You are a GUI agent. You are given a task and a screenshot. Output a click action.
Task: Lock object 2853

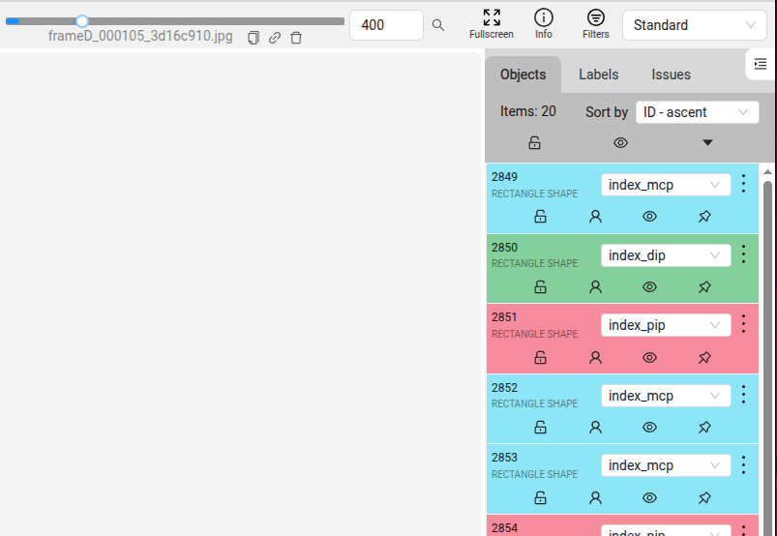pyautogui.click(x=540, y=498)
